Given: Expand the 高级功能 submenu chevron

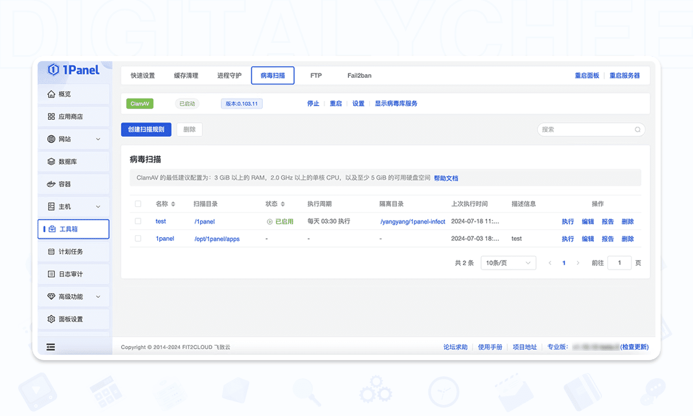Looking at the screenshot, I should point(98,297).
